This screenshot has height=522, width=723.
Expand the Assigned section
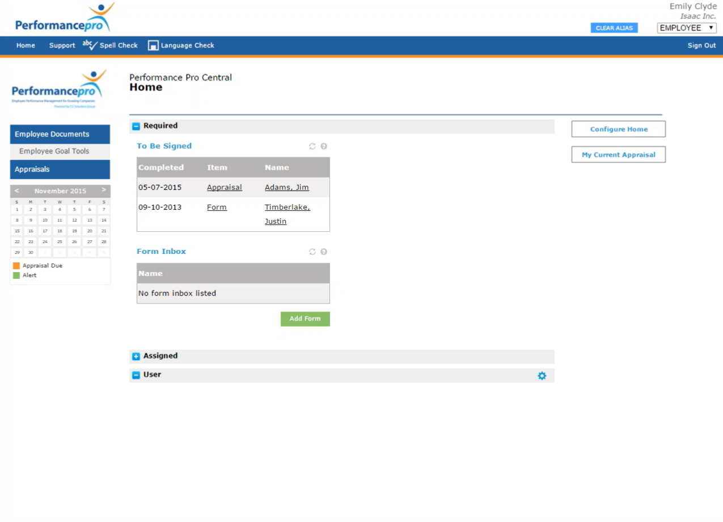point(136,357)
